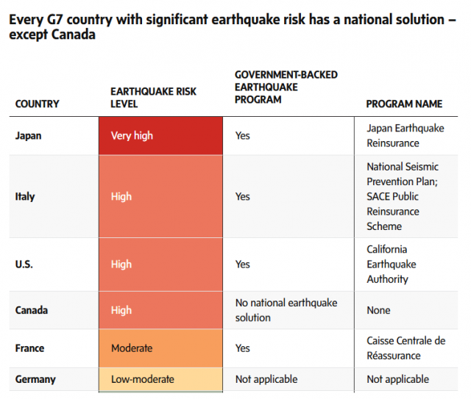Image resolution: width=471 pixels, height=399 pixels.
Task: Select the France row label
Action: pyautogui.click(x=29, y=348)
